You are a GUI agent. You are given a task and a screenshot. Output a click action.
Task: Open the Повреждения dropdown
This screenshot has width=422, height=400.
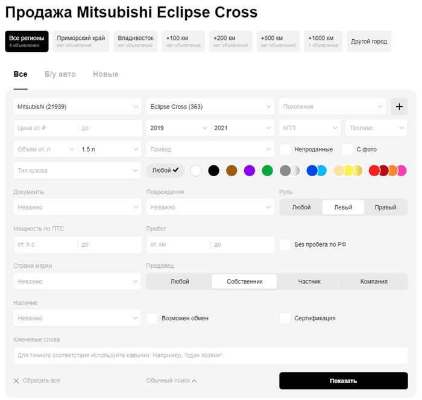click(x=210, y=207)
